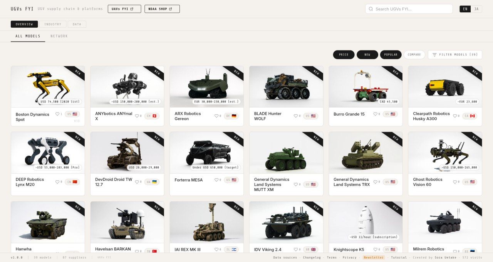The height and width of the screenshot is (262, 493).
Task: Click the GB flag badge on IDV Viking
Action: [311, 250]
